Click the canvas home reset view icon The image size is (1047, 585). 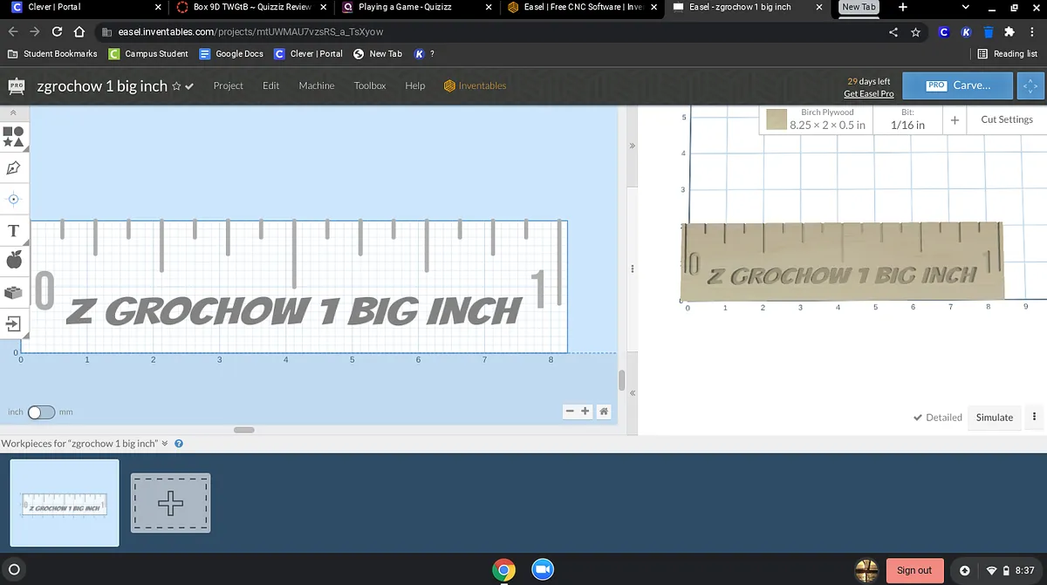pos(604,412)
